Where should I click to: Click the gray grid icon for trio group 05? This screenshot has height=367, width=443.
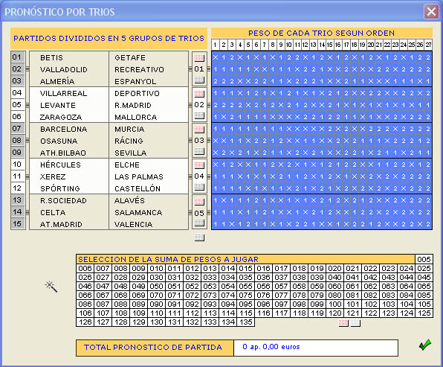[199, 223]
